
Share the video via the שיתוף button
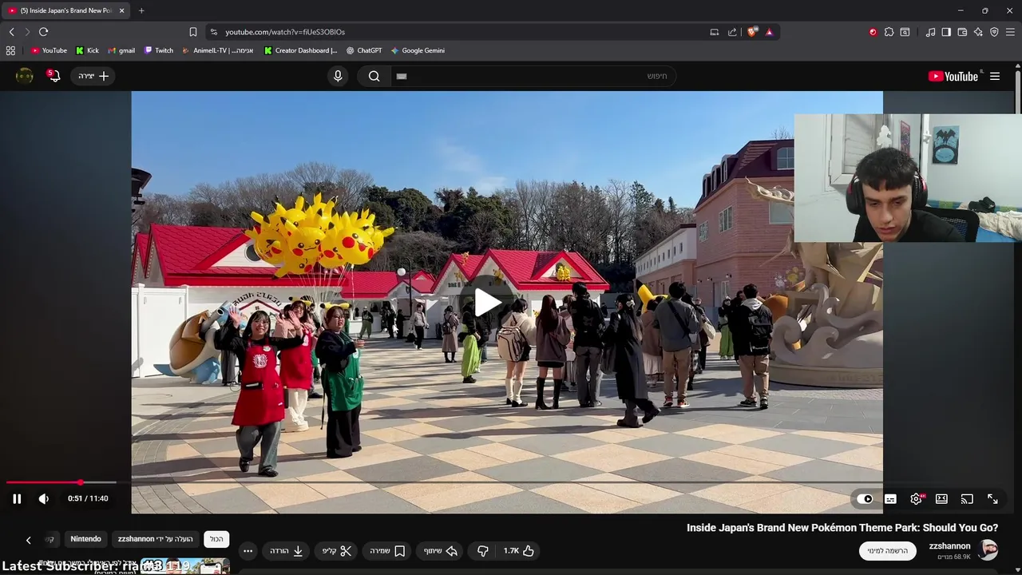coord(441,550)
